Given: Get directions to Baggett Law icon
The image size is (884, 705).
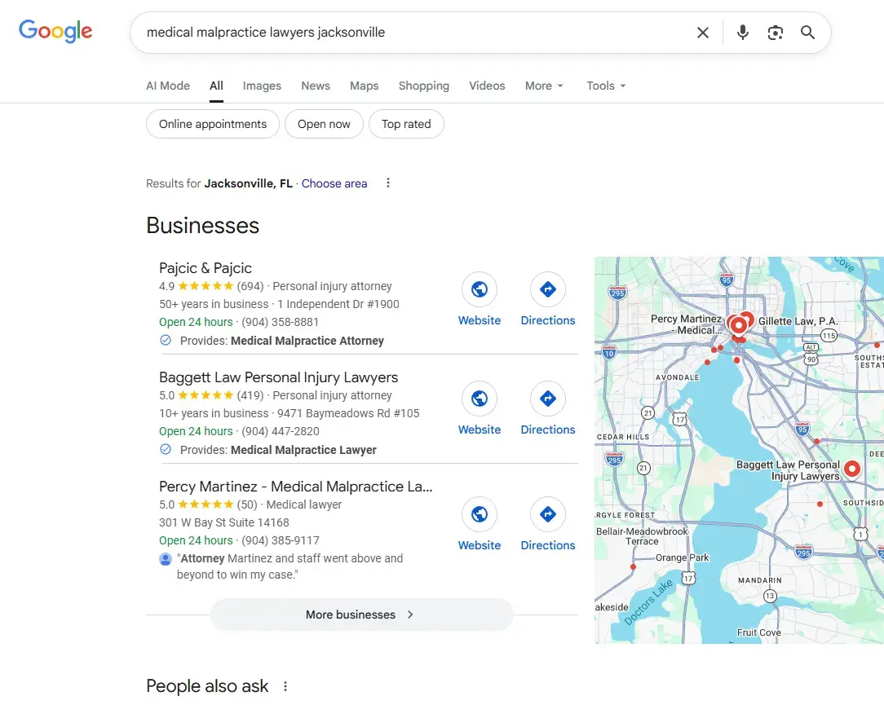Looking at the screenshot, I should (x=547, y=399).
